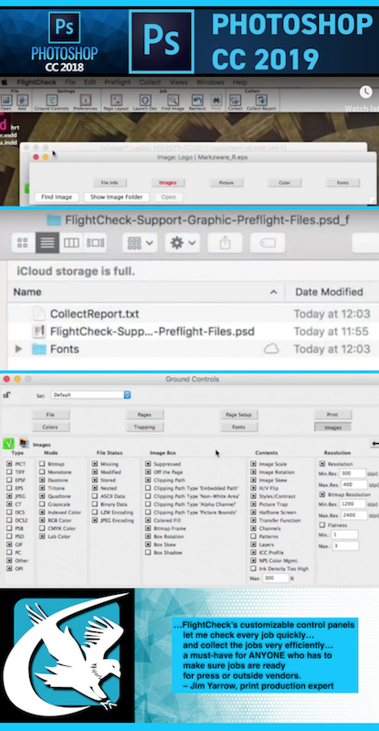The height and width of the screenshot is (731, 379).
Task: Click the Collect toolbar icon
Action: pos(236,101)
